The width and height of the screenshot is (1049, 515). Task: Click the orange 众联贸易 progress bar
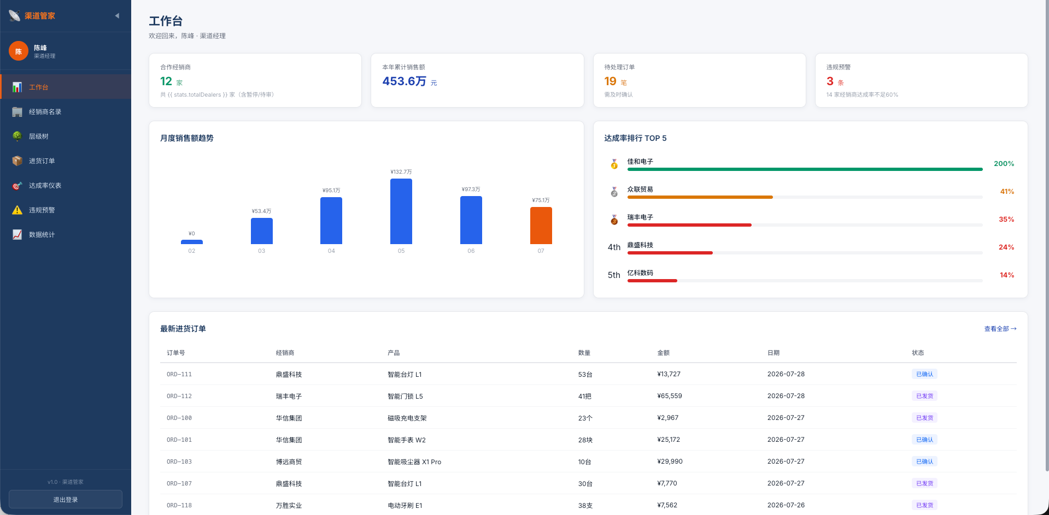700,197
